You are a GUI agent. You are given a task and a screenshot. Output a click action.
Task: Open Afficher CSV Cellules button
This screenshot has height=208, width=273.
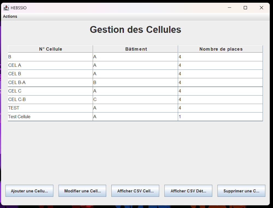click(135, 191)
